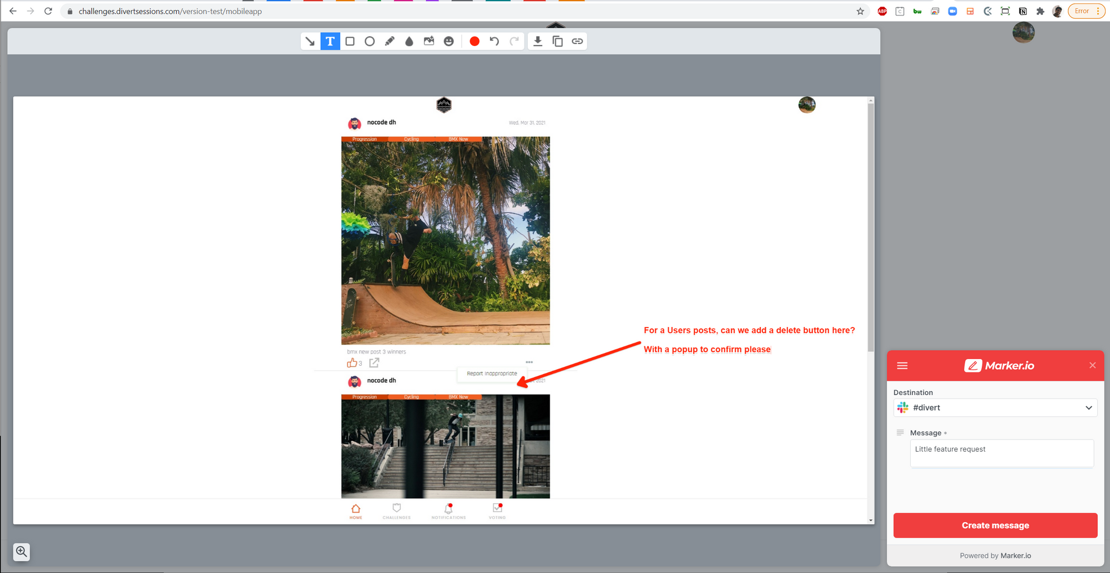Select the pen drawing tool

point(390,42)
